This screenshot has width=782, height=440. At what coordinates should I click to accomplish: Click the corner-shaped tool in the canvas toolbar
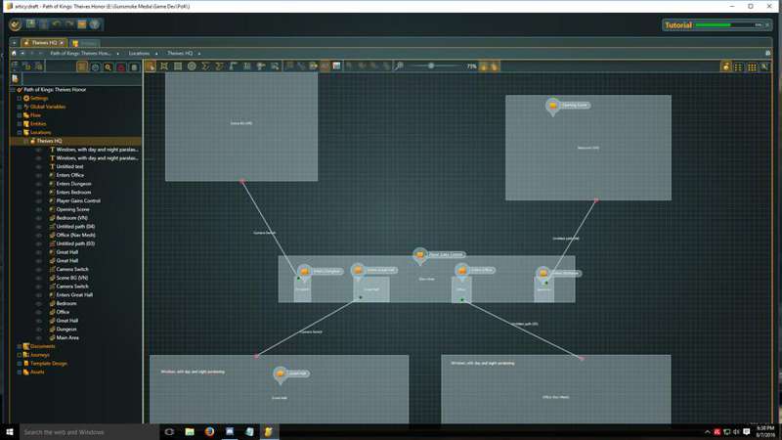tap(233, 66)
